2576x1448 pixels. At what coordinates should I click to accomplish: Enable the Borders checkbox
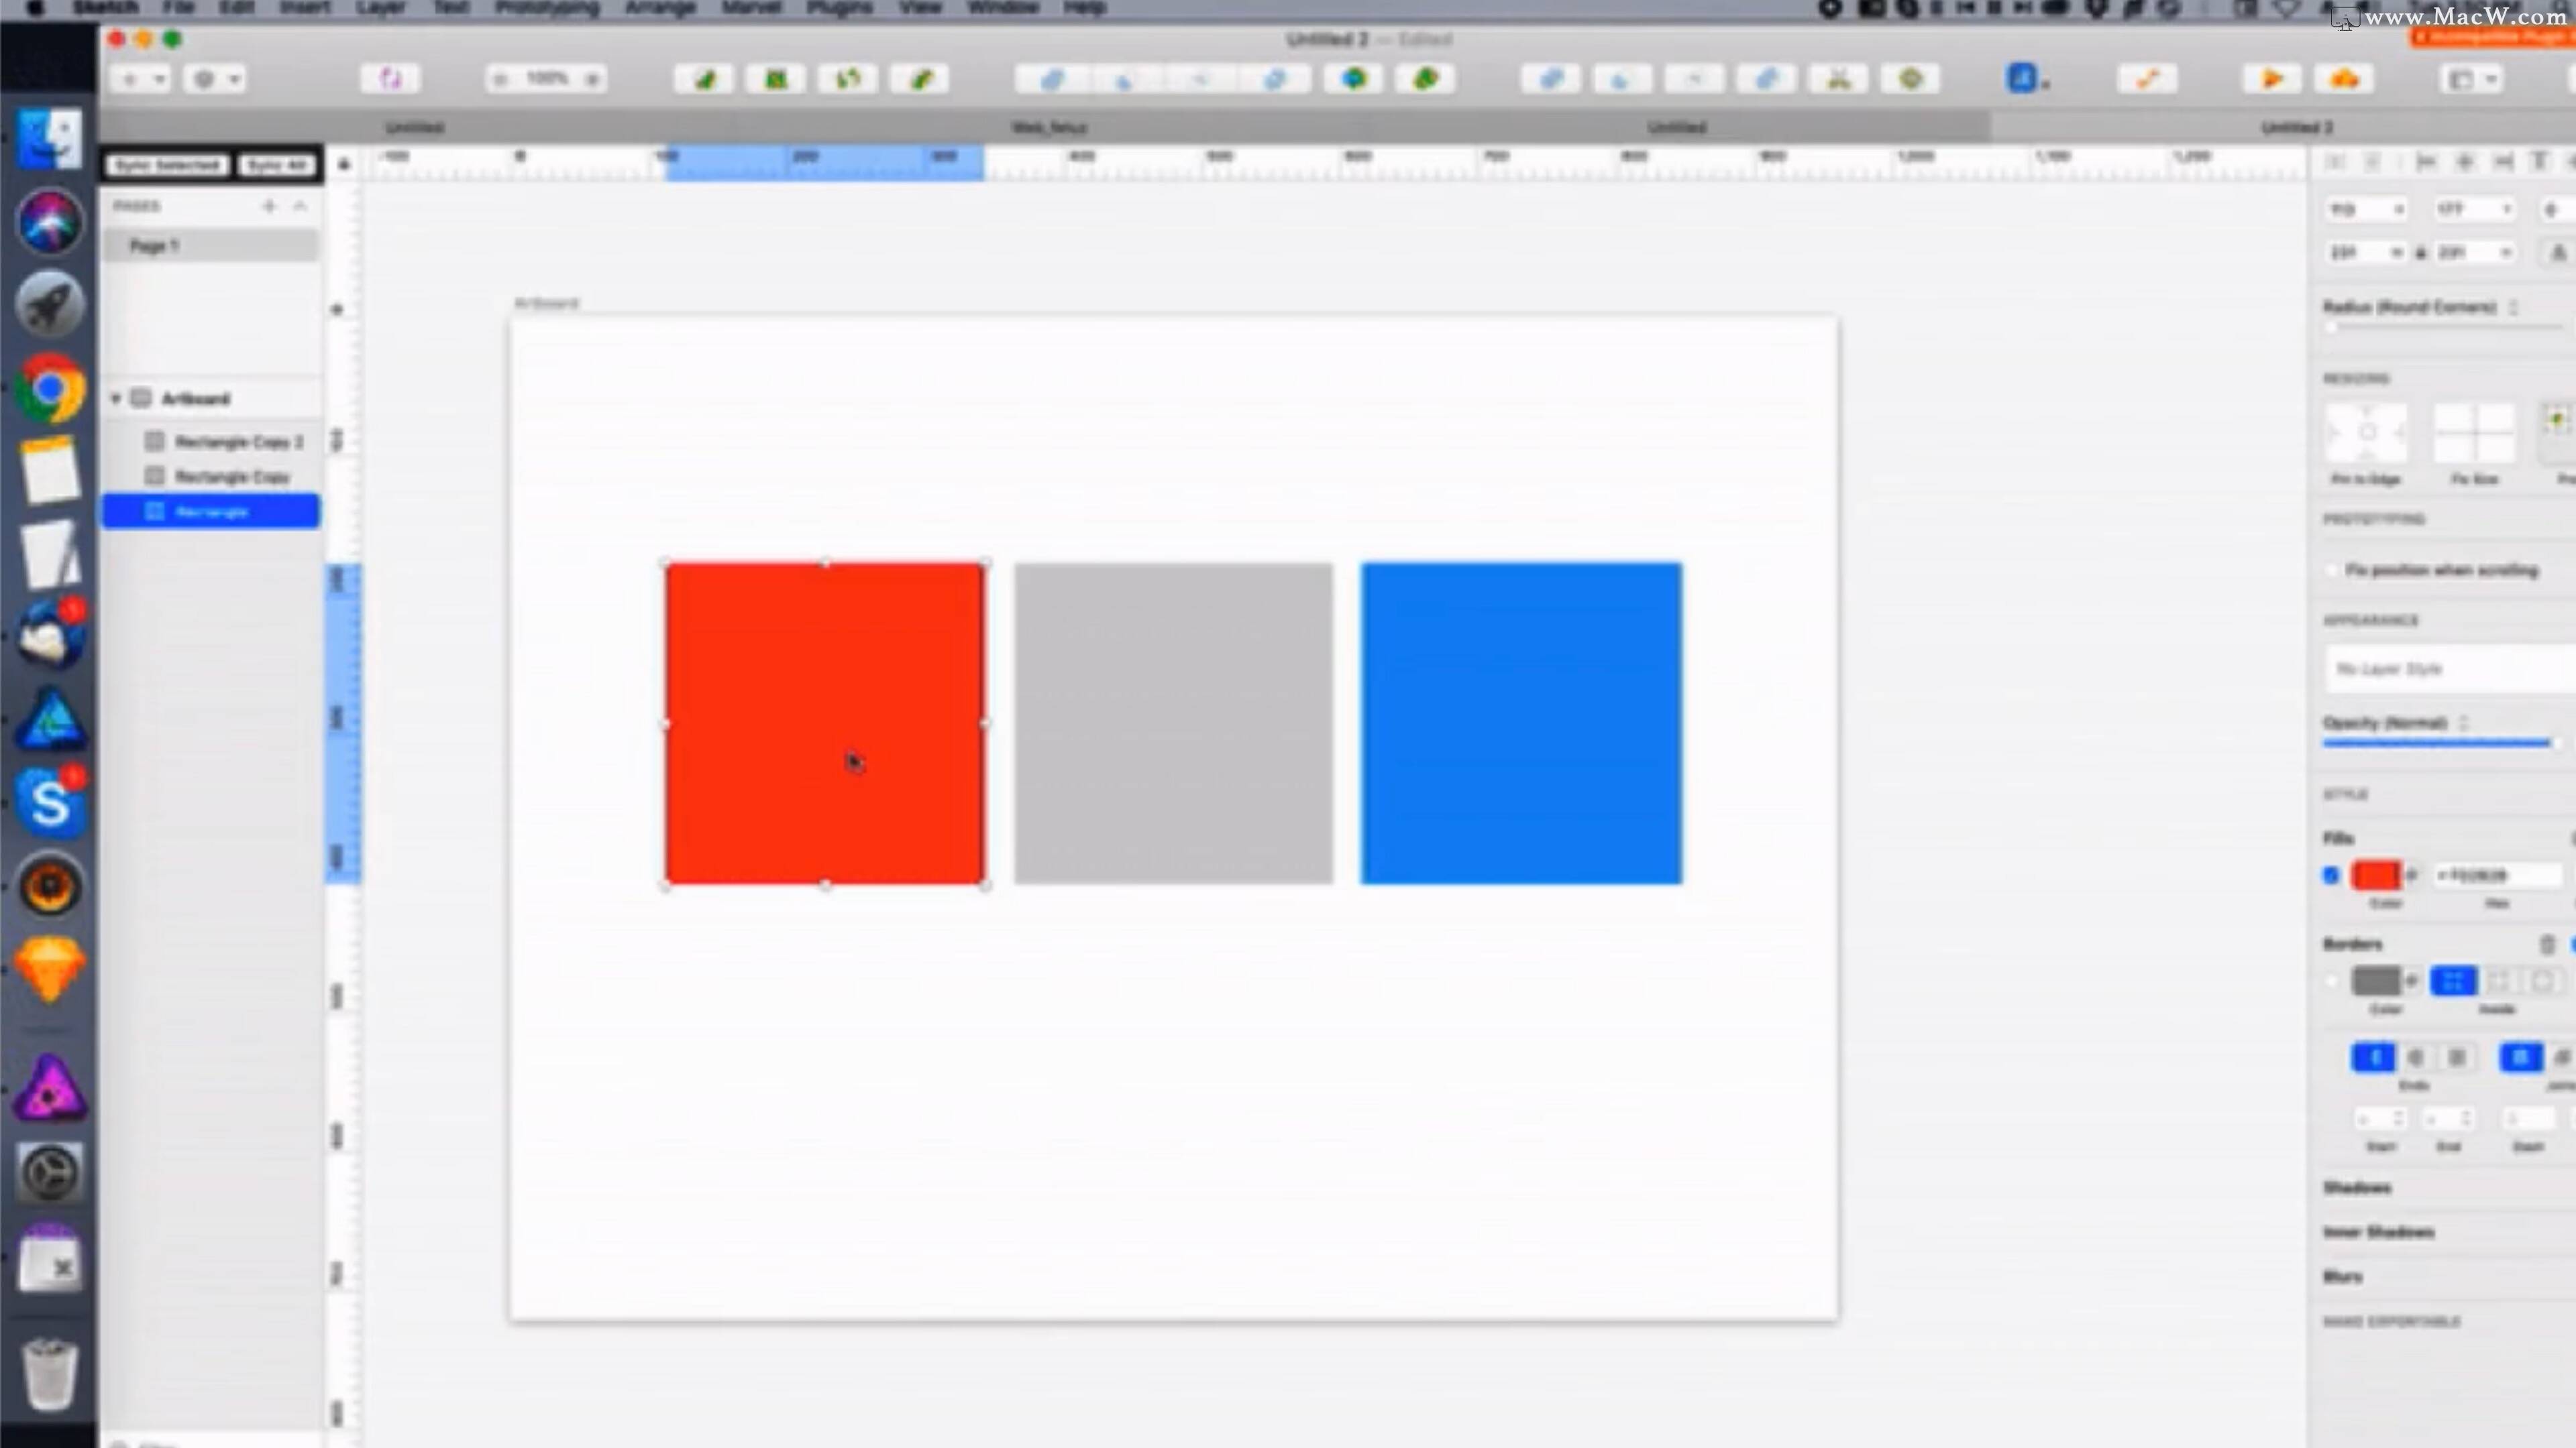coord(2332,981)
